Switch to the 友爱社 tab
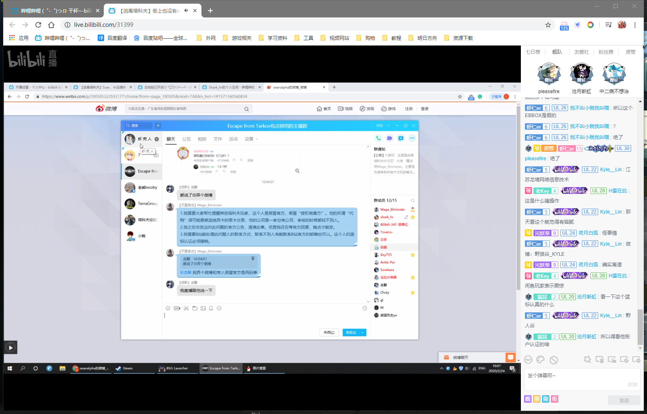 [581, 52]
